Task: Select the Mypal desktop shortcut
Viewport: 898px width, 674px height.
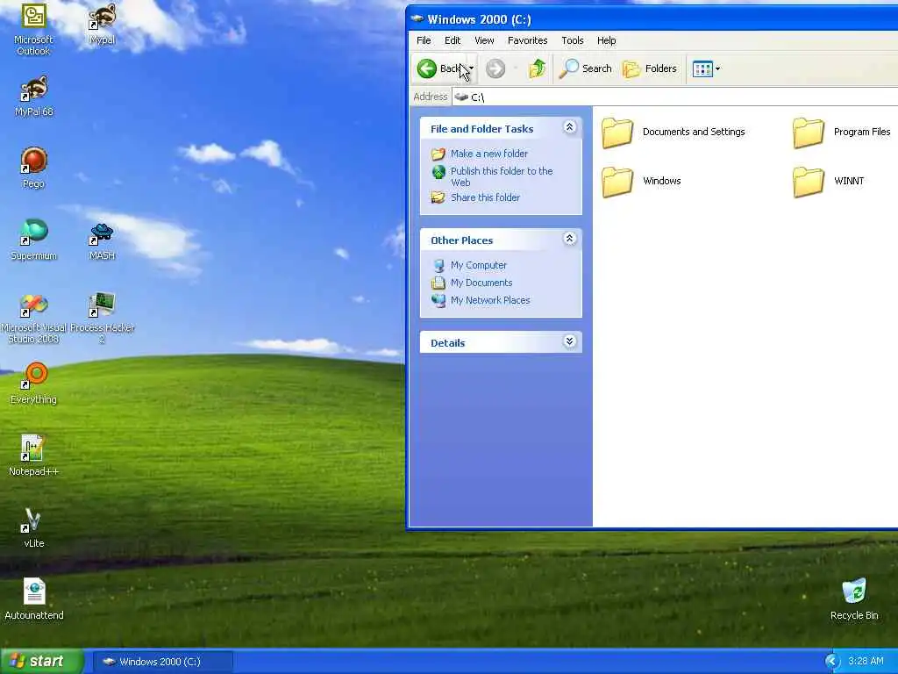Action: 102,25
